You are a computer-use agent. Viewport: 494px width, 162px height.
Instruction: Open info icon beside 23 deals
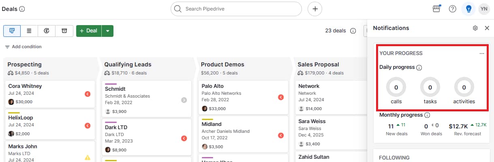[x=353, y=31]
